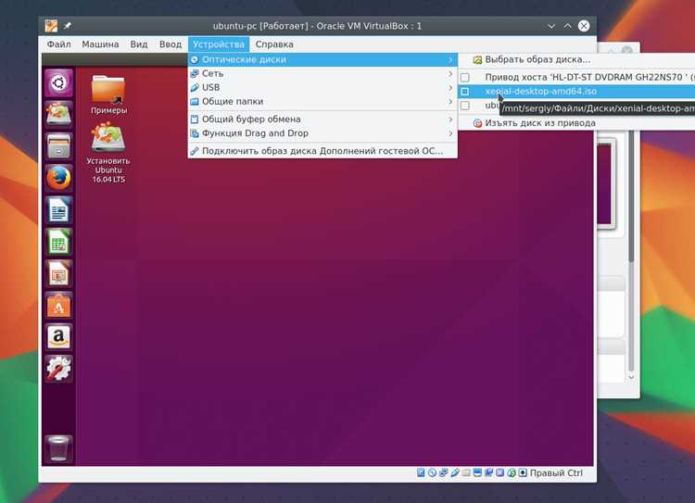This screenshot has width=695, height=503.
Task: Open Firefox from the Ubuntu launcher
Action: pyautogui.click(x=58, y=179)
